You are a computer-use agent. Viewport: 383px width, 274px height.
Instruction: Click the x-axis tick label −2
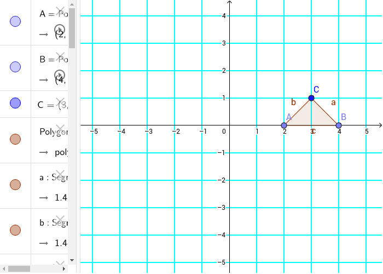(176, 132)
